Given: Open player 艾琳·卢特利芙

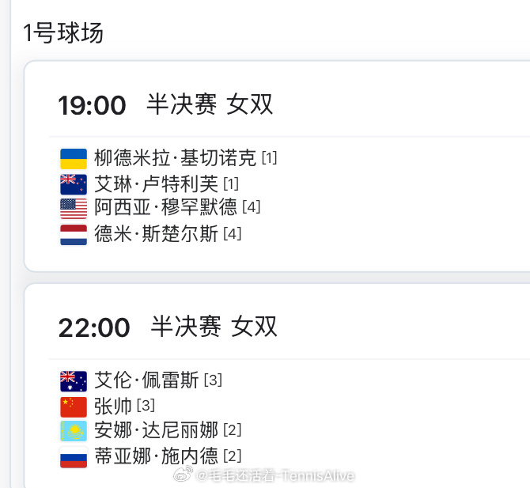Looking at the screenshot, I should (156, 183).
